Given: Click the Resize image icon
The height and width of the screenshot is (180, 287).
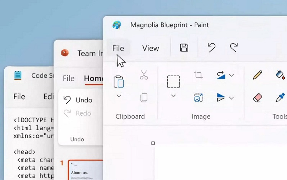Looking at the screenshot, I should click(x=198, y=98).
